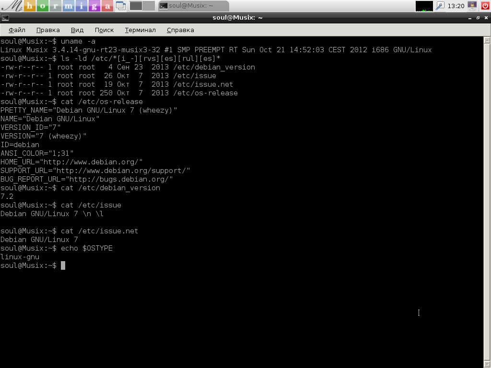The width and height of the screenshot is (491, 368).
Task: Click the red 'a' panel button
Action: point(107,6)
